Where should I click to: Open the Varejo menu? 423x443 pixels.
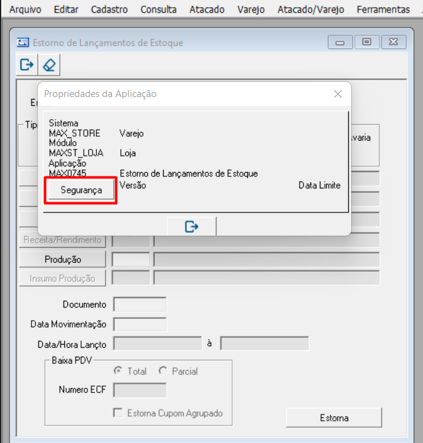[x=251, y=9]
